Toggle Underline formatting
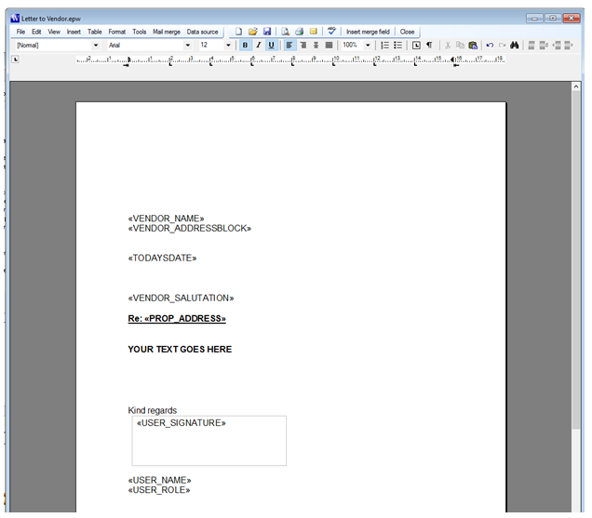 pyautogui.click(x=271, y=46)
